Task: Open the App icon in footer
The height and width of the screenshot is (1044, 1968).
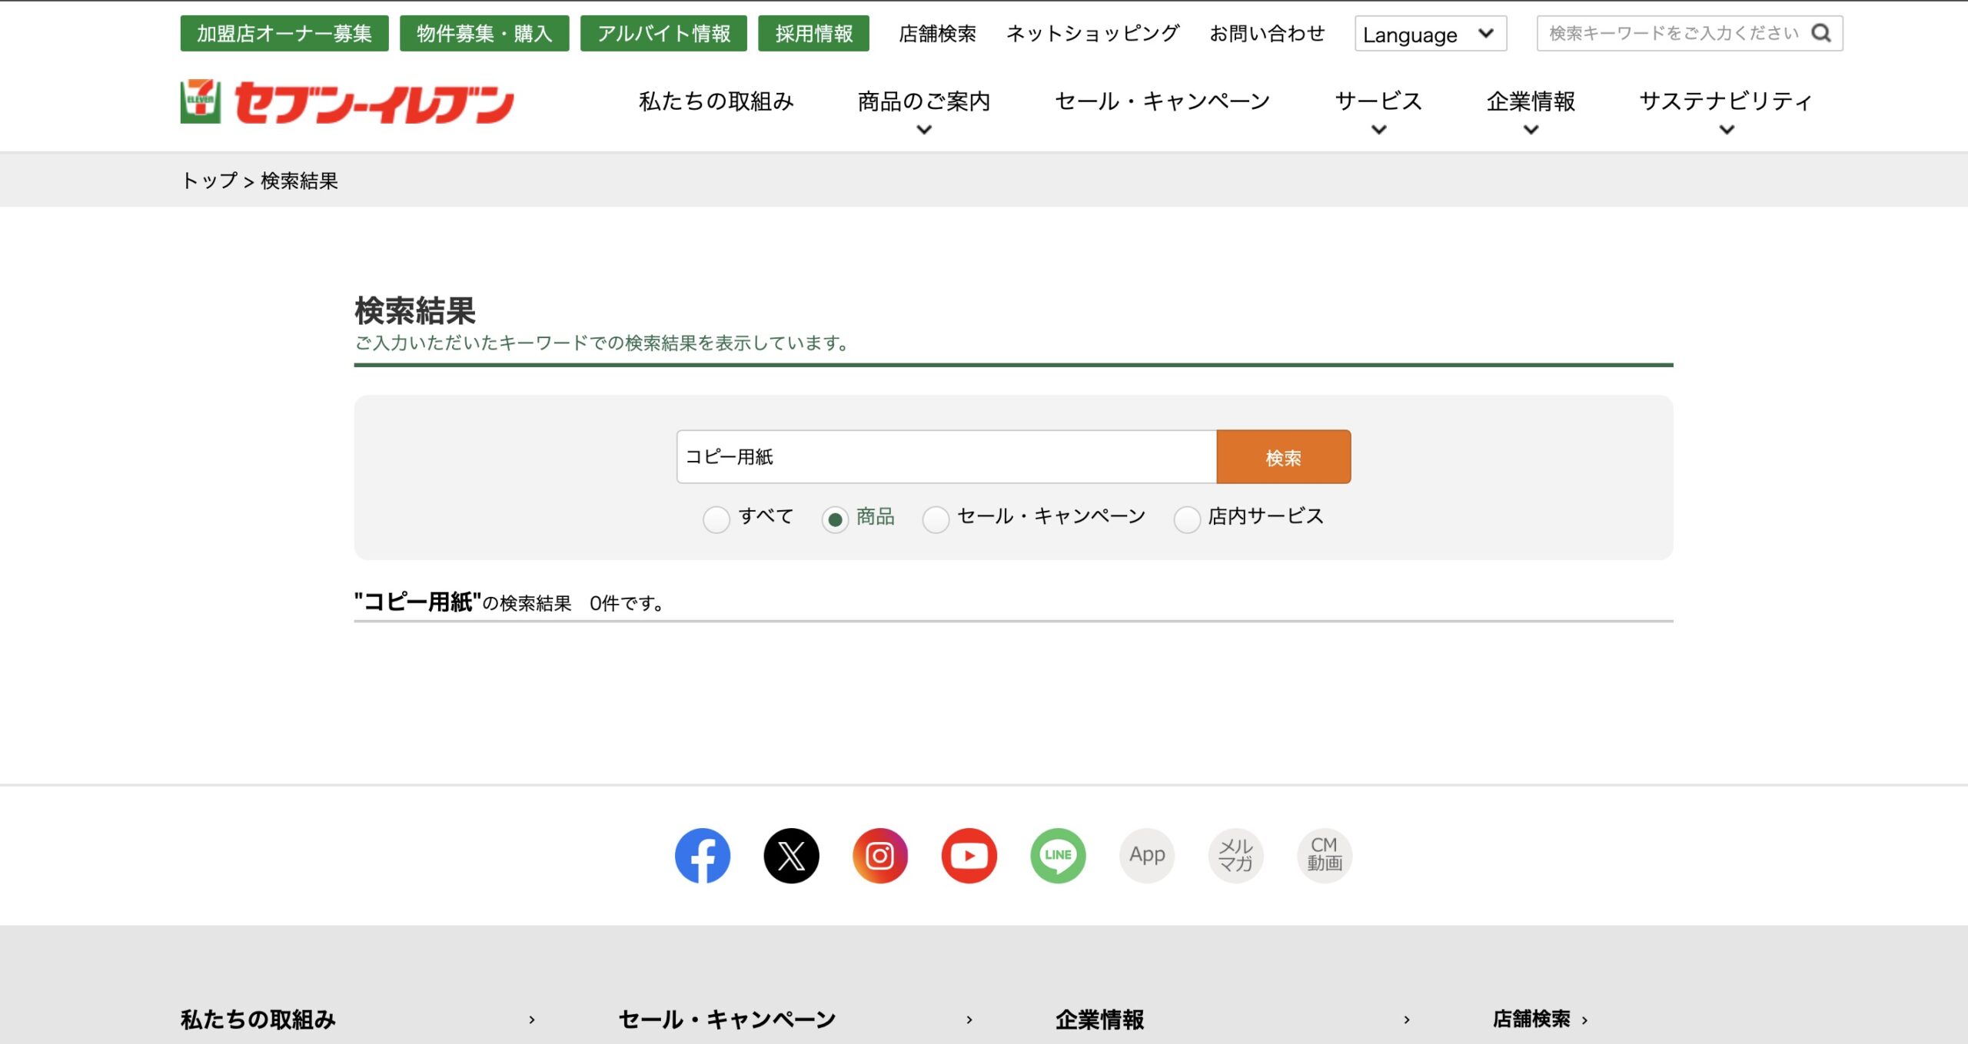Action: click(1146, 855)
